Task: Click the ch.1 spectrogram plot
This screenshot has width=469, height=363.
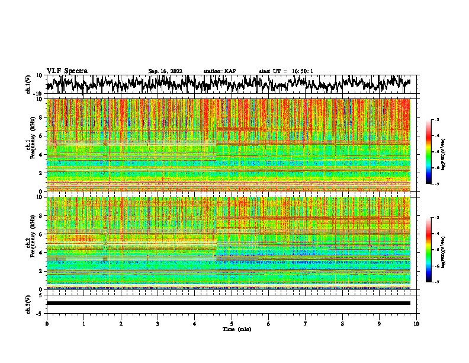Action: tap(229, 145)
